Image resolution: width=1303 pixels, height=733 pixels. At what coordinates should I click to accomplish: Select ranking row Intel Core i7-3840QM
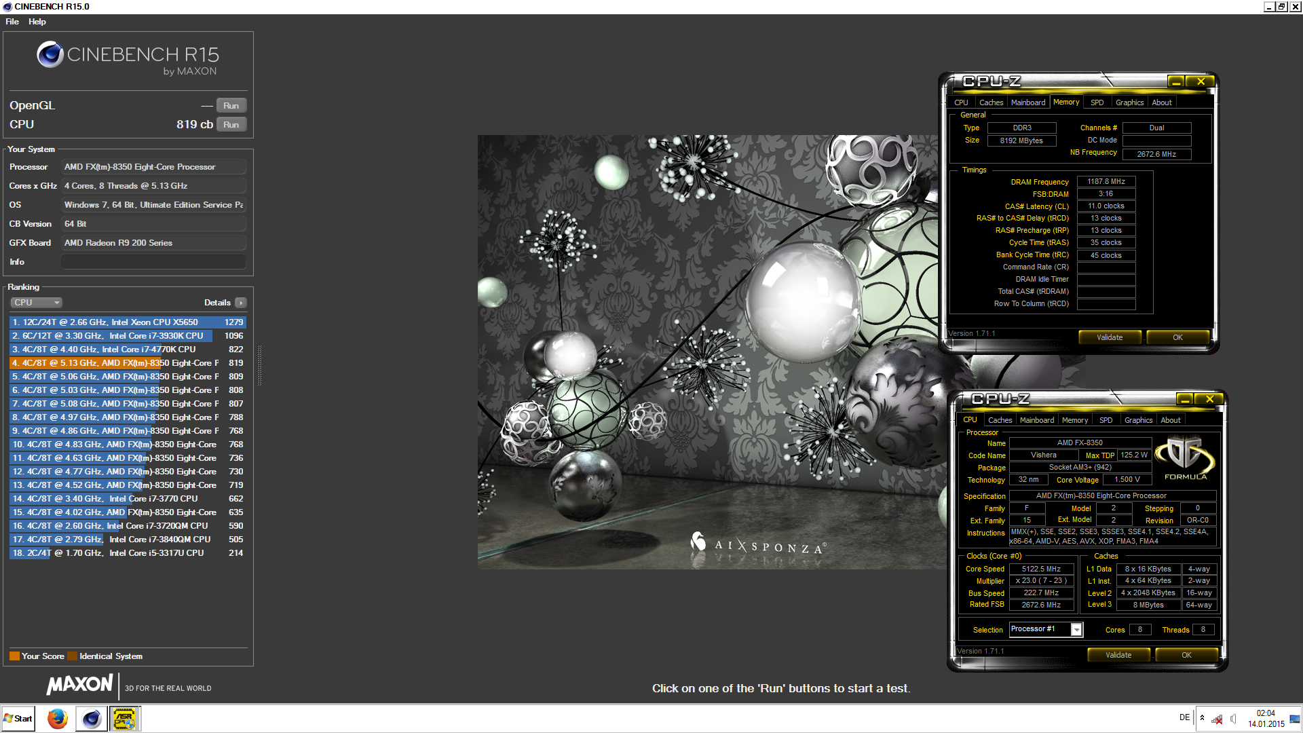coord(128,540)
